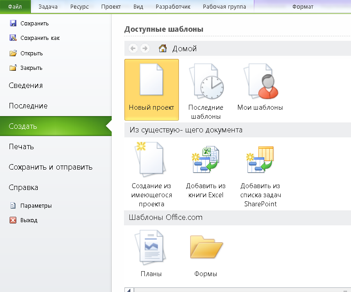Click the Открыть label
The width and height of the screenshot is (351, 292).
coord(32,54)
